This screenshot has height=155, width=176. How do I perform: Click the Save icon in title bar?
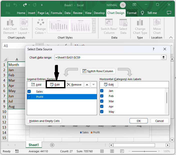[x=8, y=5]
